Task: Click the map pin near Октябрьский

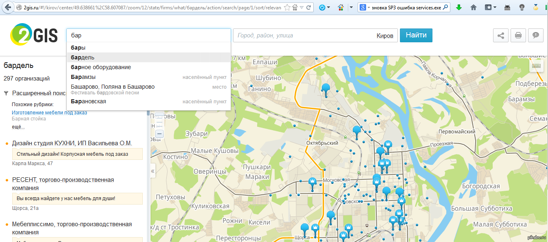Action: pos(357,132)
